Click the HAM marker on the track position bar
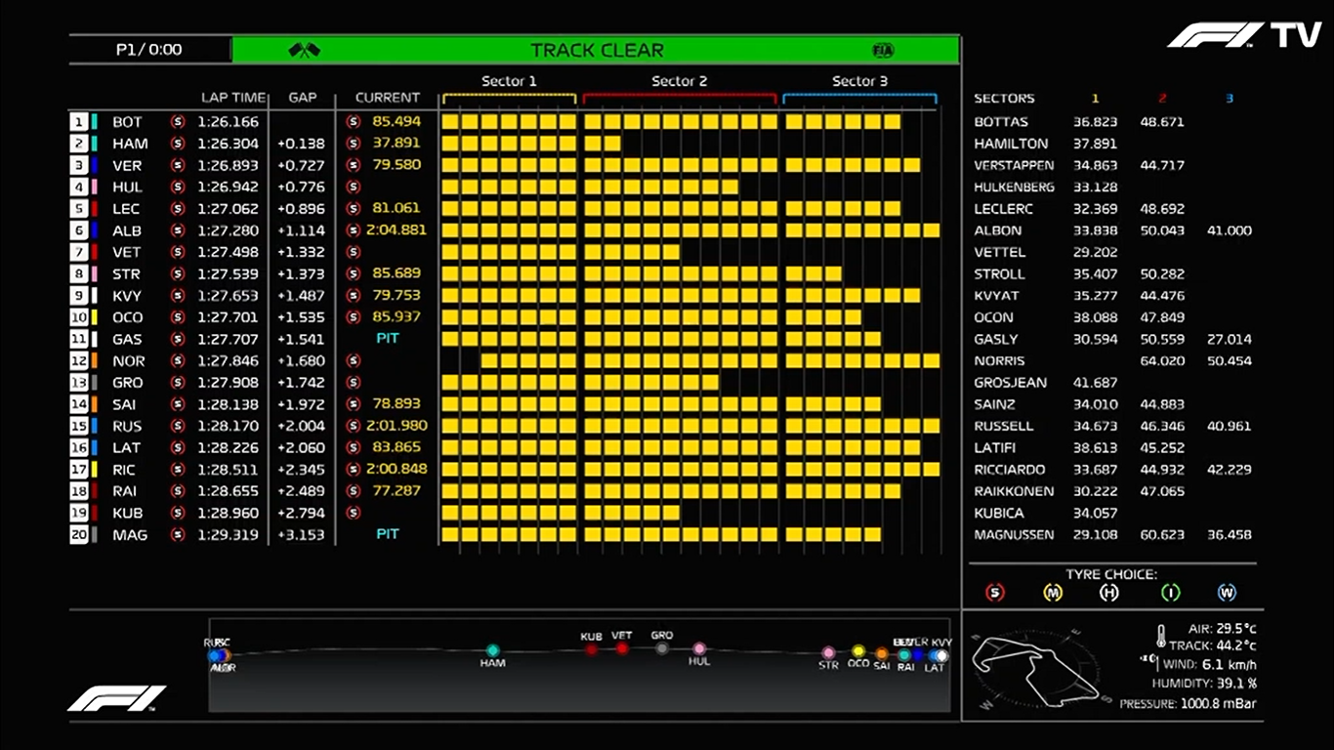This screenshot has width=1334, height=750. [493, 650]
